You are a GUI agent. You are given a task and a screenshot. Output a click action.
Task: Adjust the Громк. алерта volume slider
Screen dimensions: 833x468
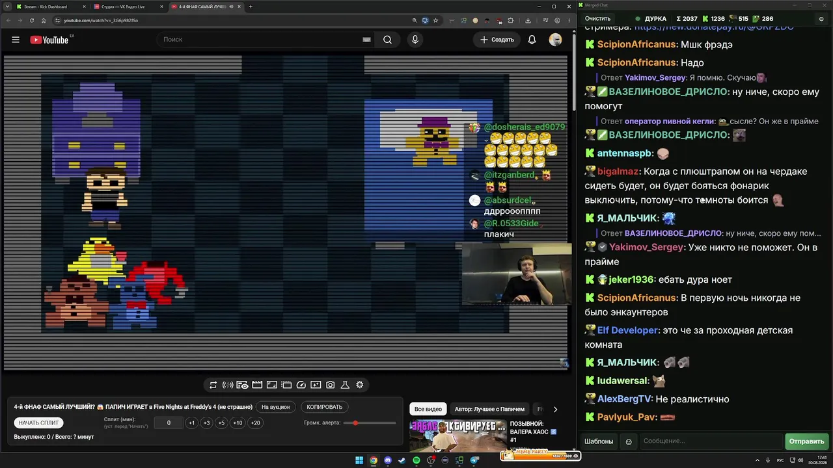coord(369,423)
